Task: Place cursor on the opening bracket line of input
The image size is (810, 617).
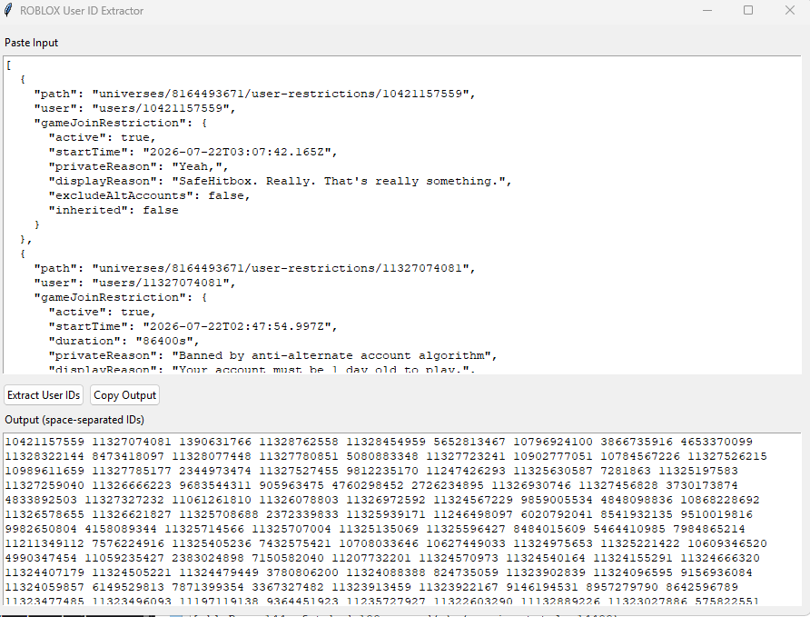Action: [9, 65]
